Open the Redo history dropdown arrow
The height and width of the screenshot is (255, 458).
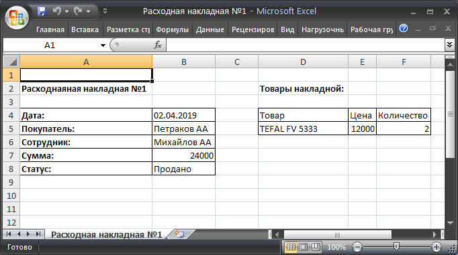[88, 11]
